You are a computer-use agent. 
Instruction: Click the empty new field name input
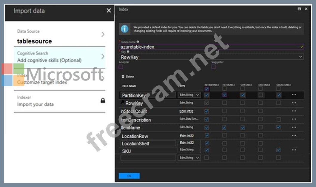(x=148, y=158)
